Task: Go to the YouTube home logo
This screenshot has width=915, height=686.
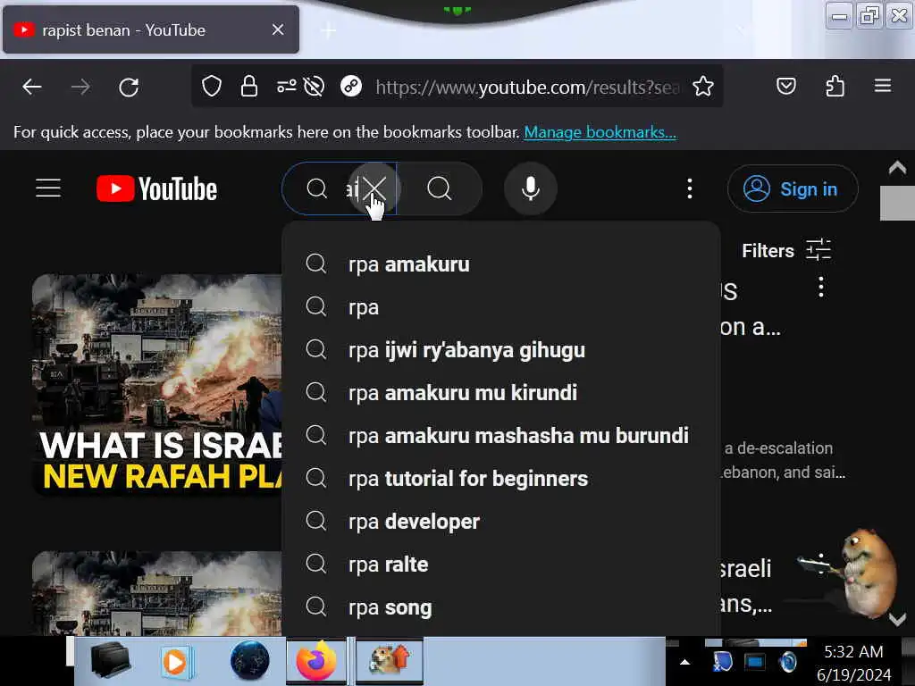Action: coord(156,188)
